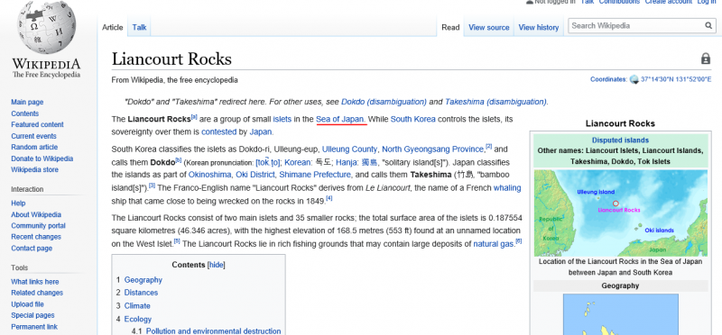Switch to the Talk tab
The height and width of the screenshot is (335, 722).
click(139, 28)
